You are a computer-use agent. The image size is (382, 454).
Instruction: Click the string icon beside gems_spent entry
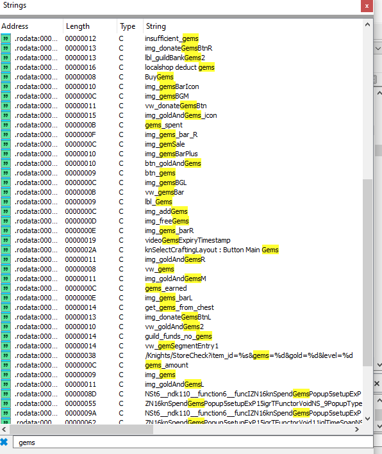(6, 125)
